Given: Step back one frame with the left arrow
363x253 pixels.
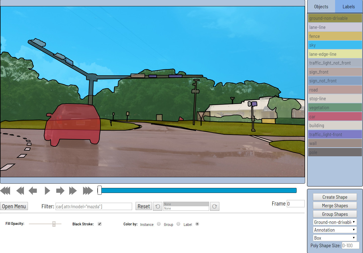Looking at the screenshot, I should [33, 191].
